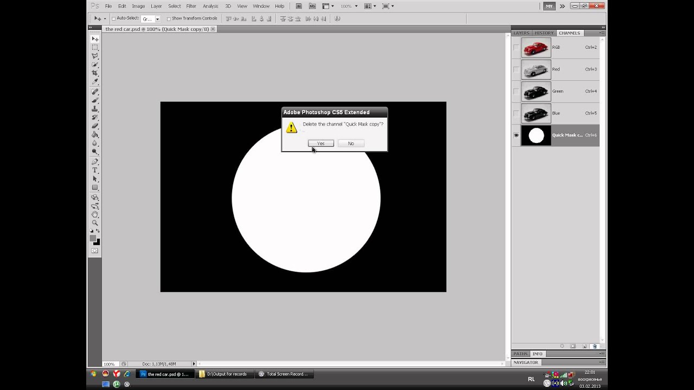Image resolution: width=694 pixels, height=390 pixels.
Task: Select the Red channel thumbnail
Action: coord(536,69)
